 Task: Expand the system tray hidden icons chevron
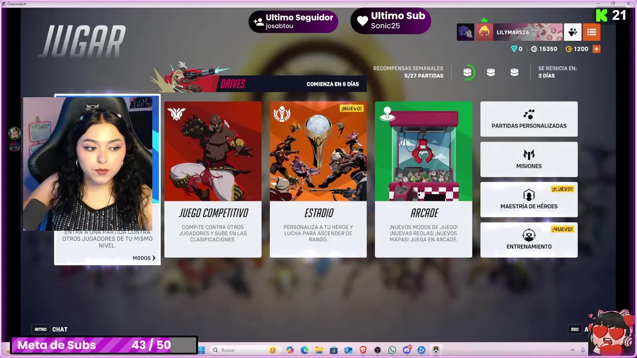(x=572, y=350)
